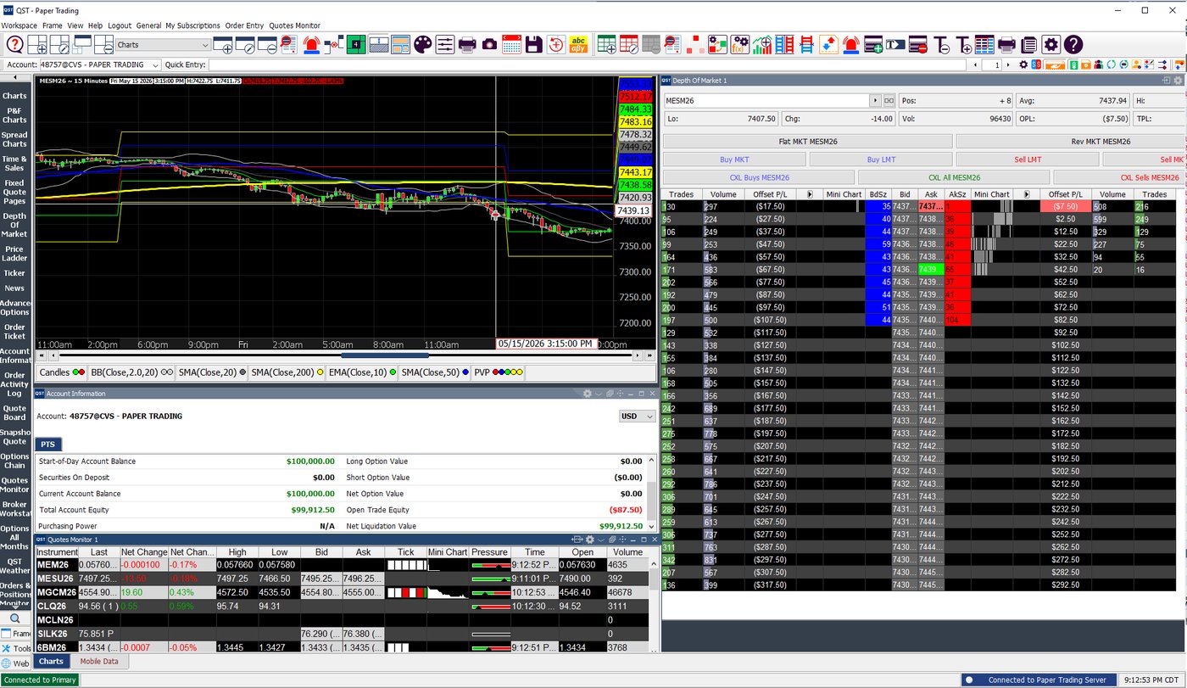This screenshot has height=688, width=1187.
Task: Open the red calendar icon
Action: [511, 44]
